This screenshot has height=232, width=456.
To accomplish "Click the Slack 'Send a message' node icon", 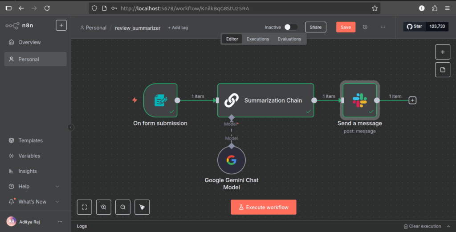I will click(360, 100).
